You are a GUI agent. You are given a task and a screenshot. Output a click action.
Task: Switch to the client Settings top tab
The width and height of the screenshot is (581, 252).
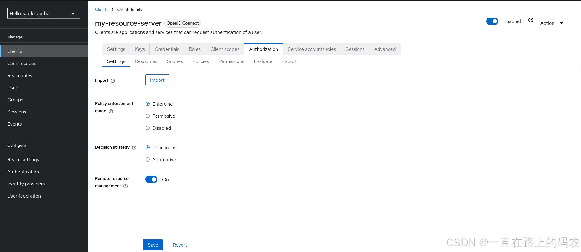coord(116,49)
